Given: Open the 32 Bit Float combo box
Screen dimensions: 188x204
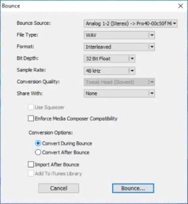Looking at the screenshot, I should (x=110, y=59).
